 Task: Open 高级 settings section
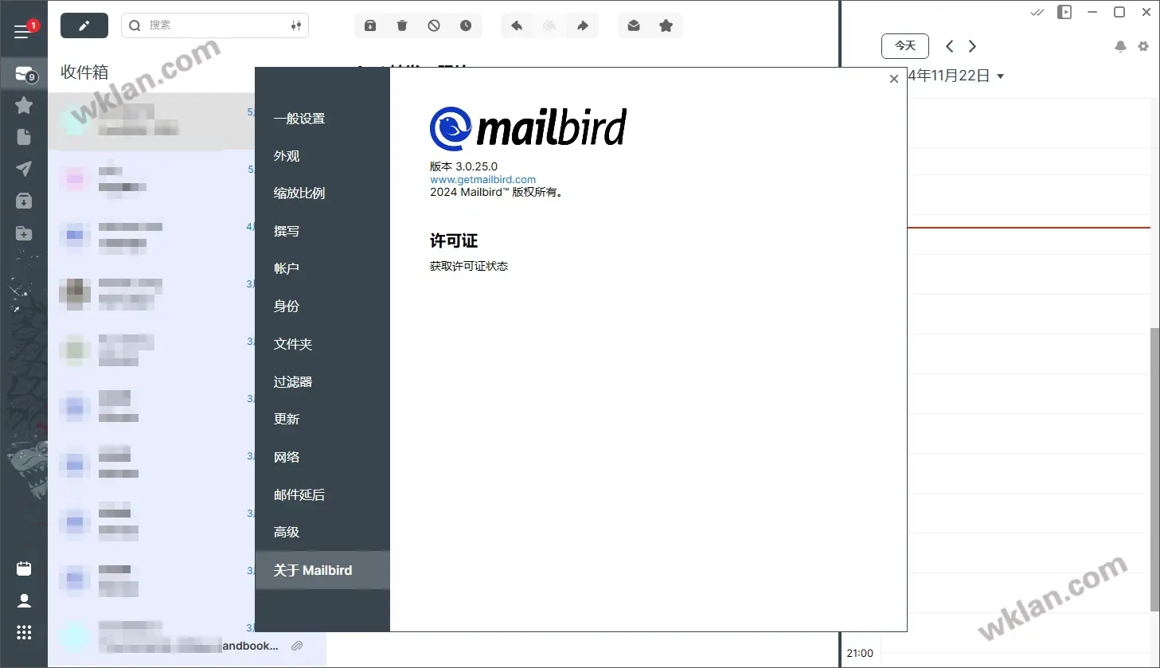(x=322, y=532)
